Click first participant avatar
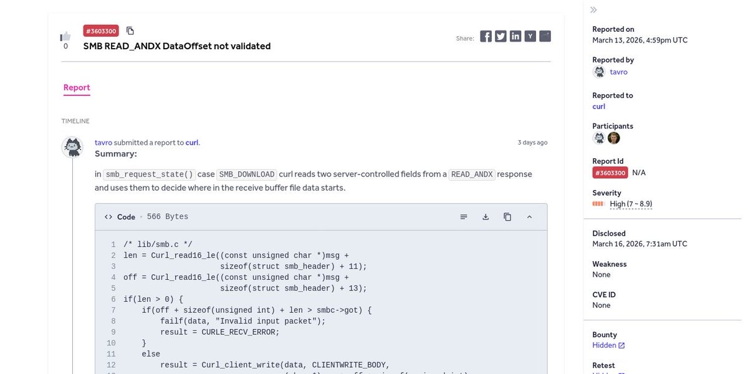This screenshot has height=374, width=748. point(599,138)
